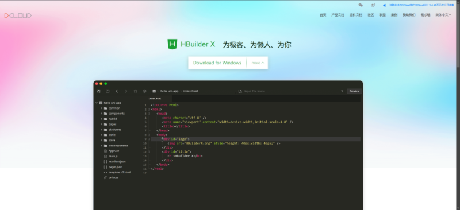Click the green maximize dot on the editor window

coord(106,84)
